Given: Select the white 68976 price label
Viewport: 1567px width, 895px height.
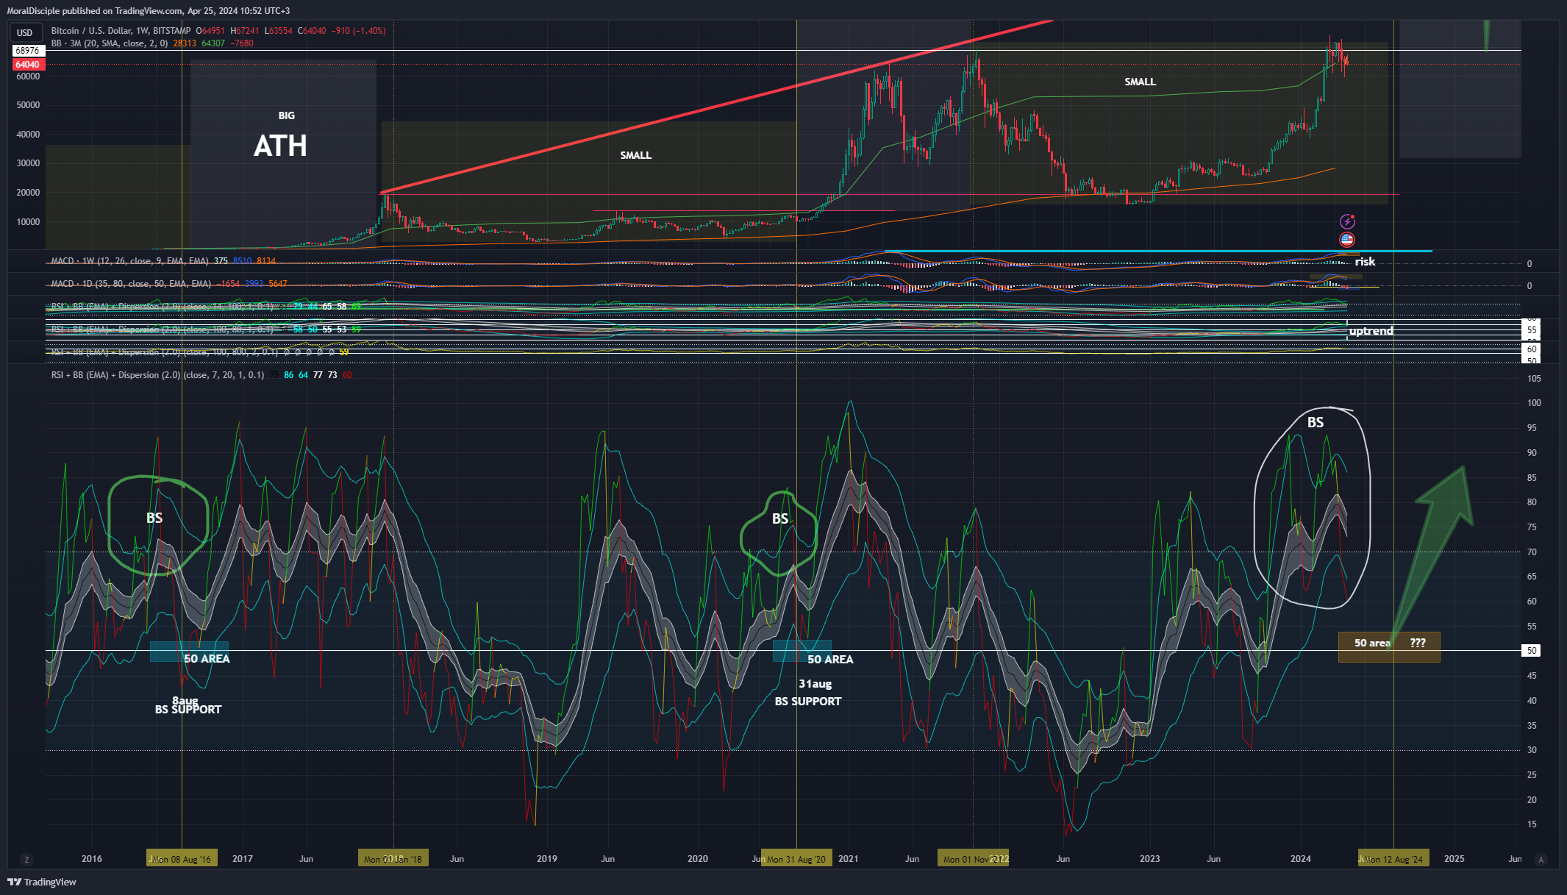Looking at the screenshot, I should point(28,51).
